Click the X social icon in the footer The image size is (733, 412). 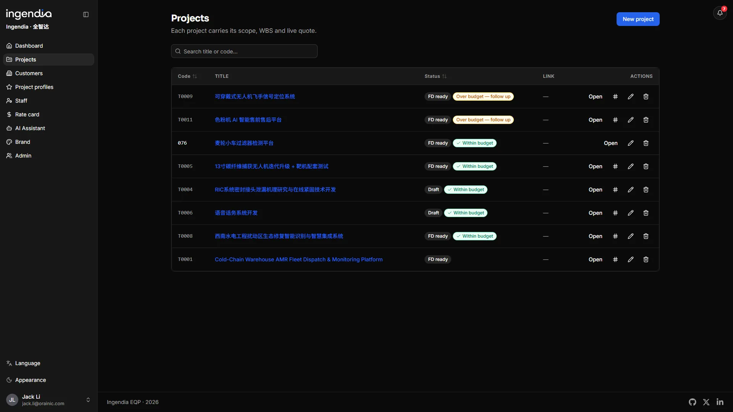pyautogui.click(x=706, y=402)
